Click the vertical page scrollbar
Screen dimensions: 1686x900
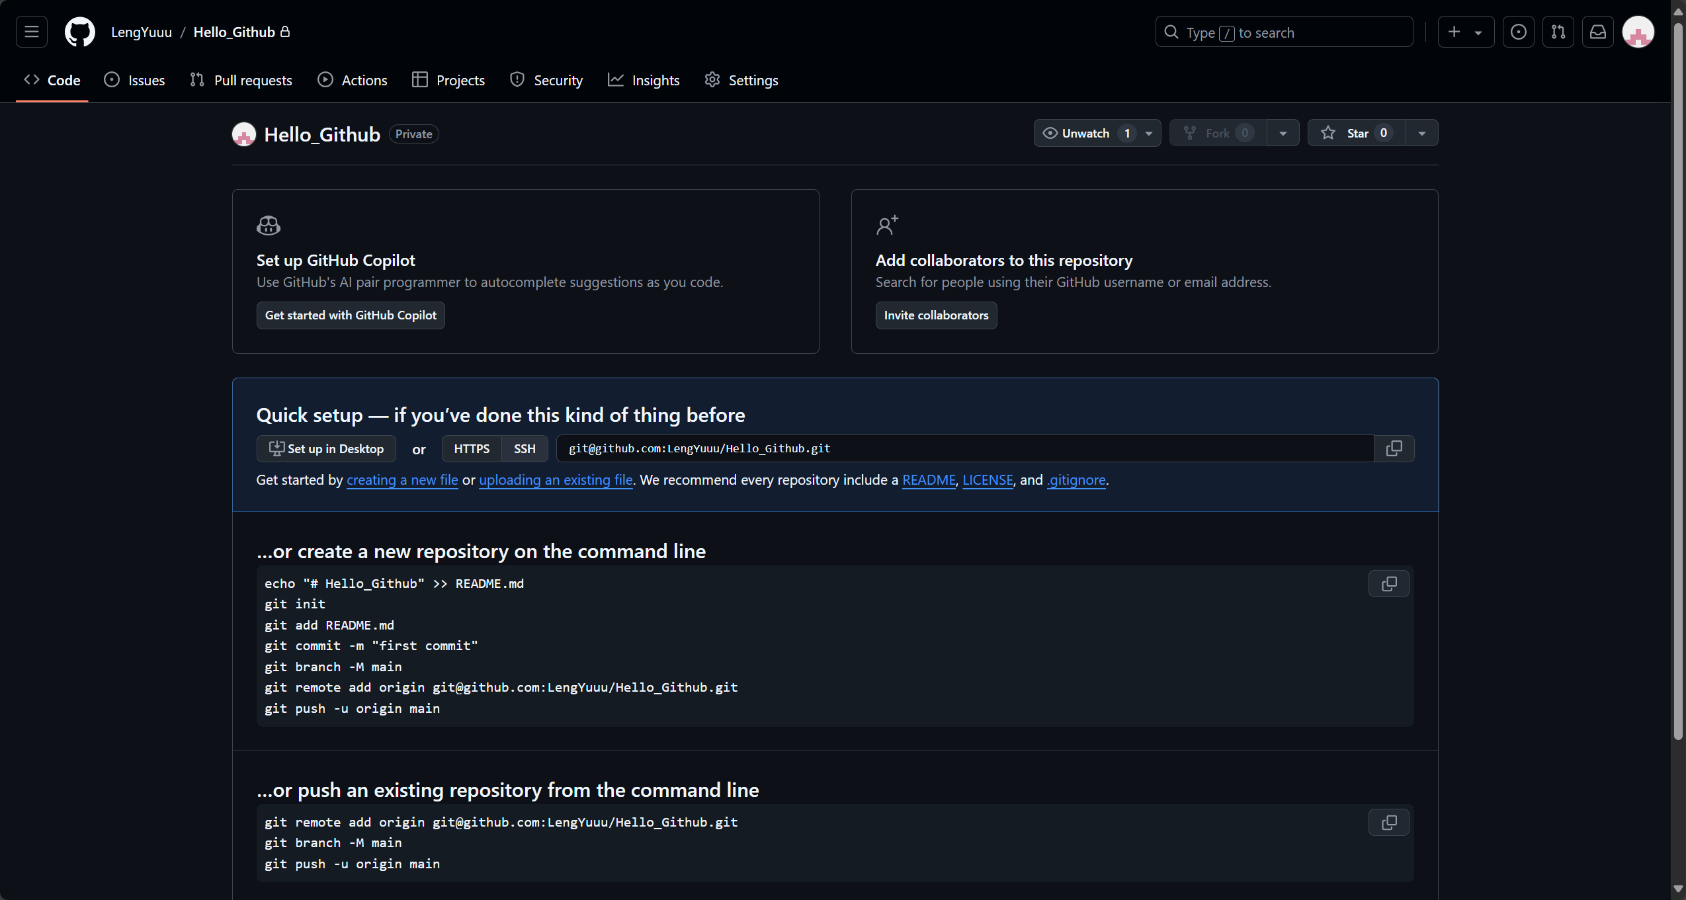pos(1677,380)
